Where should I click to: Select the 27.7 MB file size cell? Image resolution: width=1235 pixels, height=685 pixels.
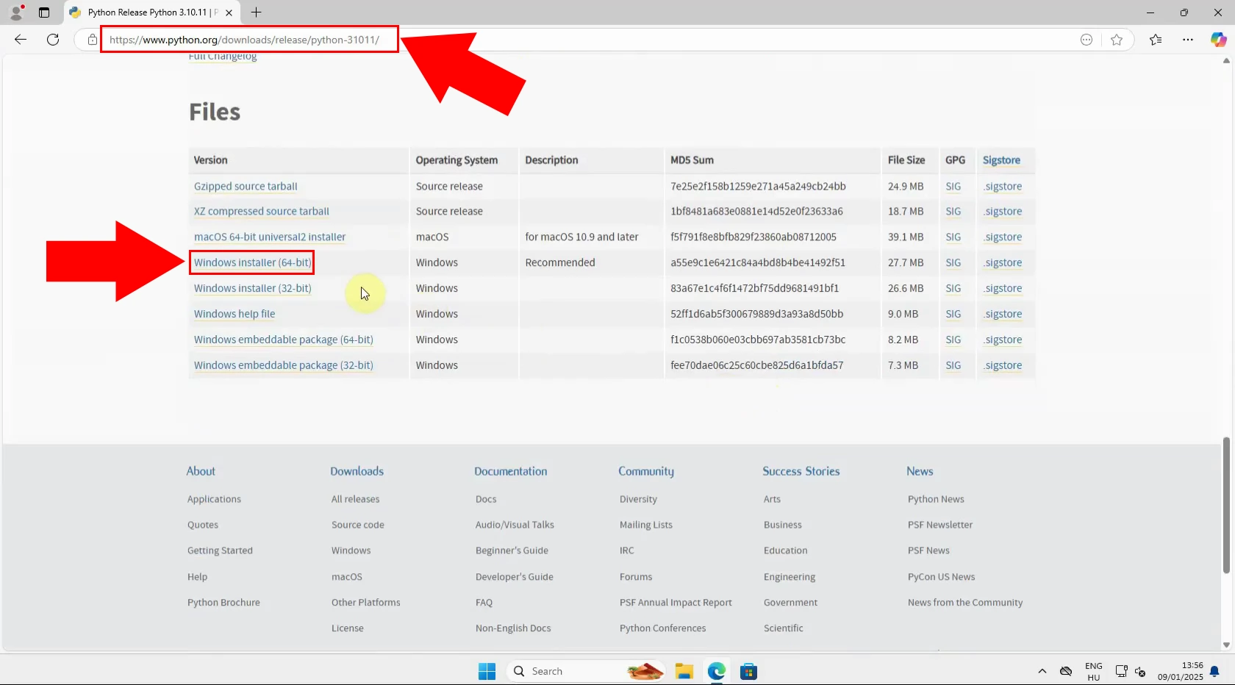click(906, 263)
